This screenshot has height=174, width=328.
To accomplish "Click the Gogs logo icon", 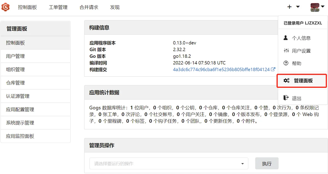I will click(x=5, y=7).
